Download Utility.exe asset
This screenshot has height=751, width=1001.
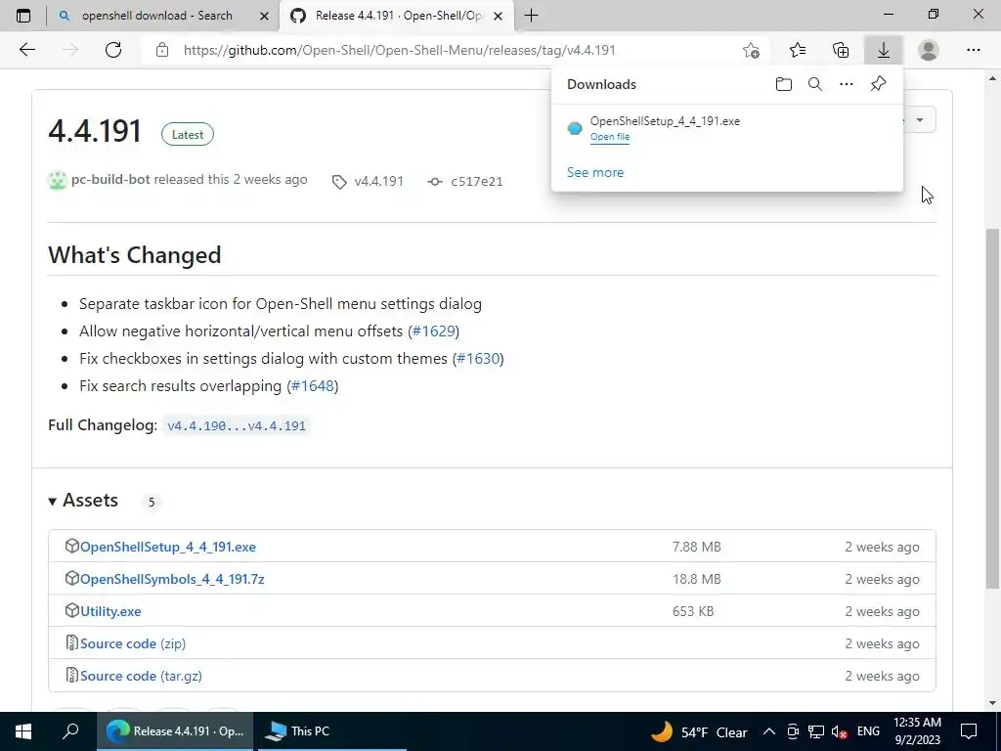tap(110, 612)
